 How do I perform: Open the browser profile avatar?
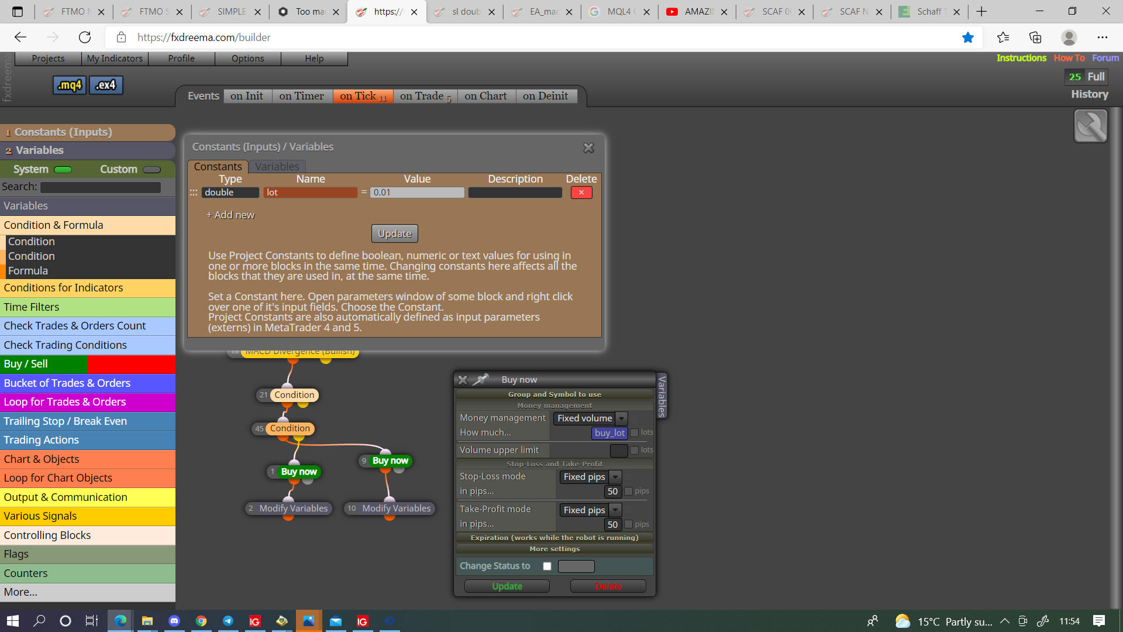click(x=1069, y=37)
